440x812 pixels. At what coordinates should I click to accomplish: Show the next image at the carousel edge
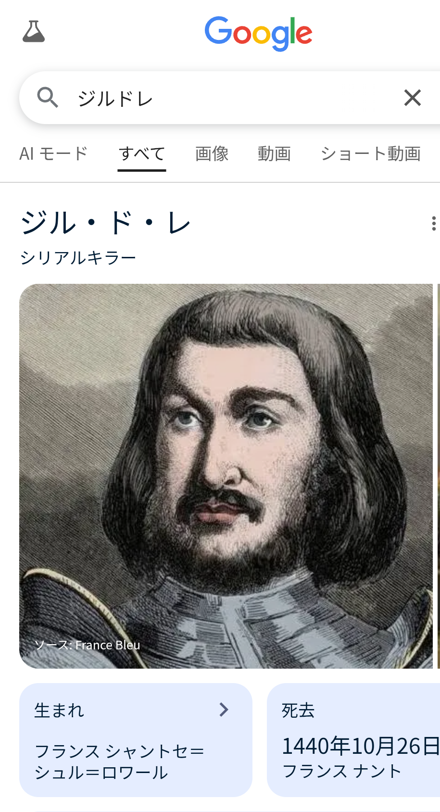click(438, 476)
